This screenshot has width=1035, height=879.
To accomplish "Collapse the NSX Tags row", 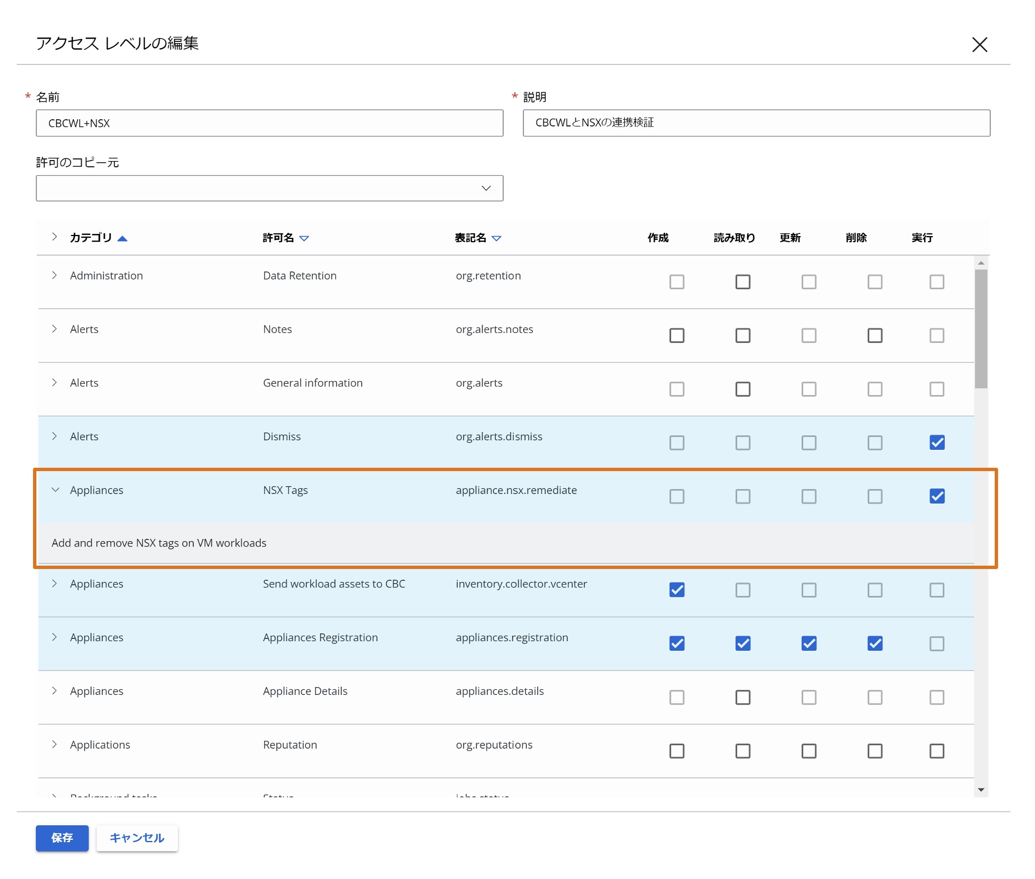I will click(x=55, y=490).
